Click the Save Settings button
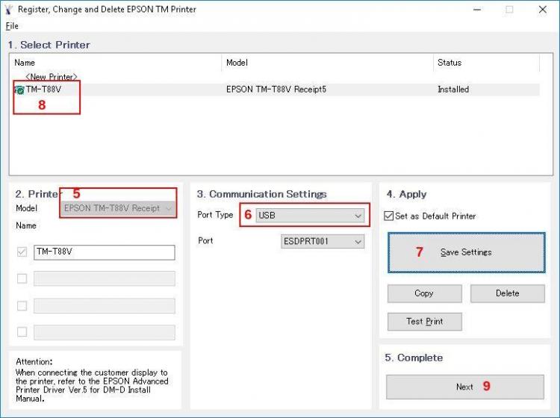 467,253
